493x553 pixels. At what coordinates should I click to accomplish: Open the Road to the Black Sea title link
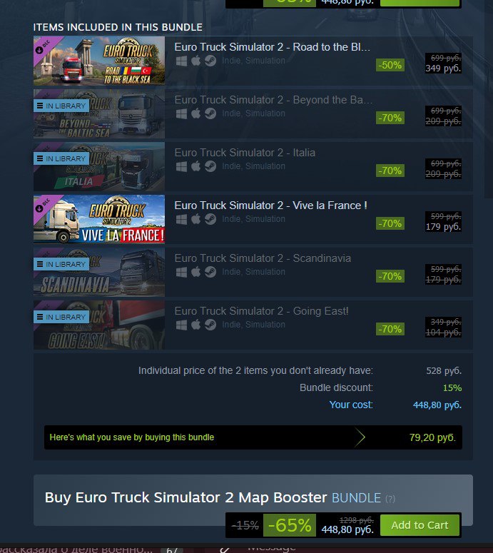coord(273,47)
